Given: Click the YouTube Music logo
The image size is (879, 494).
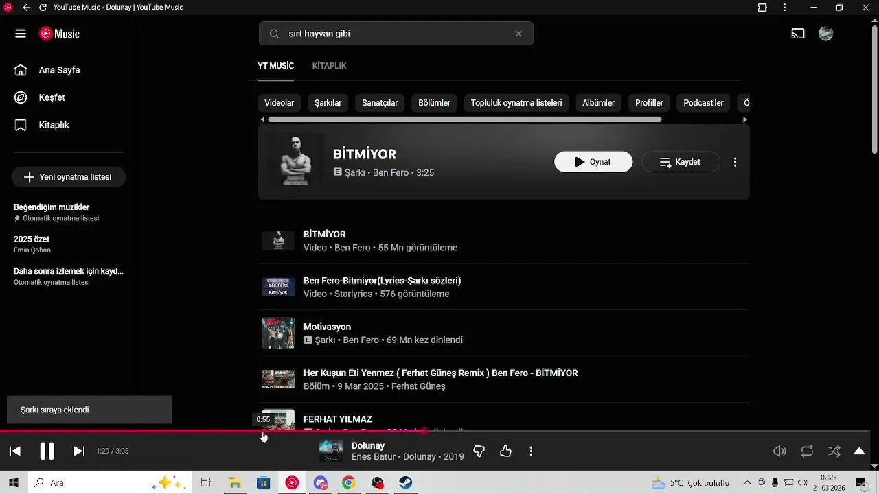Looking at the screenshot, I should tap(59, 34).
